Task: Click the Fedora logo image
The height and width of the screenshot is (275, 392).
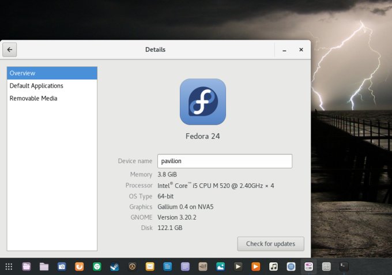Action: [x=203, y=101]
